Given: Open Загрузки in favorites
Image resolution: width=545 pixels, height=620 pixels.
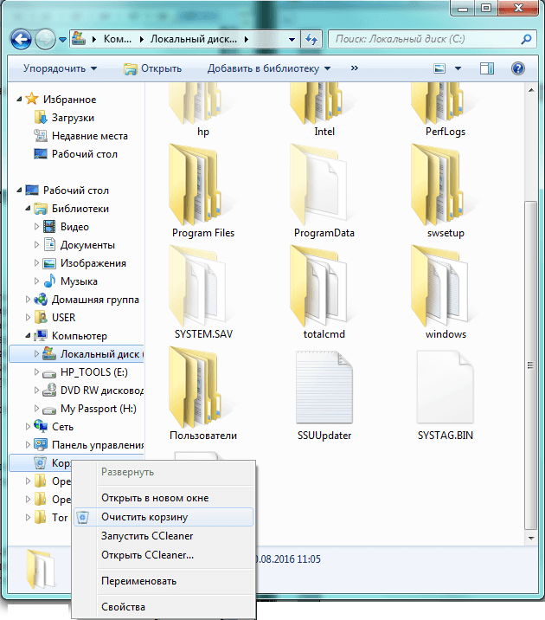Looking at the screenshot, I should [73, 118].
